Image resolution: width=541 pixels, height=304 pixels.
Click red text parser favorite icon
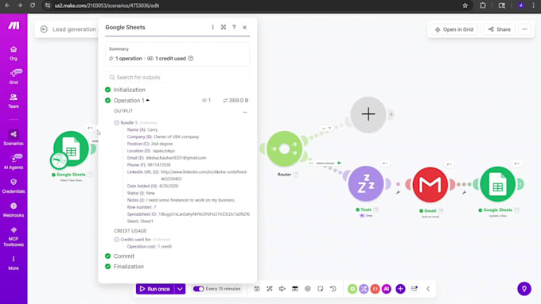[x=375, y=289]
